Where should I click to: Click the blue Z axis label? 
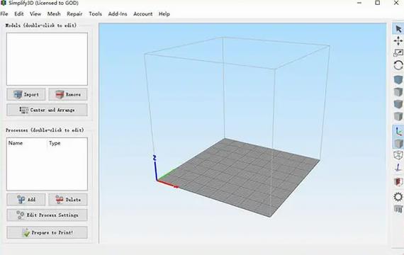pos(155,158)
